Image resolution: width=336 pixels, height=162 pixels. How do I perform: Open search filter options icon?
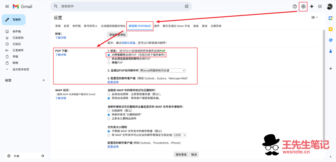[186, 6]
